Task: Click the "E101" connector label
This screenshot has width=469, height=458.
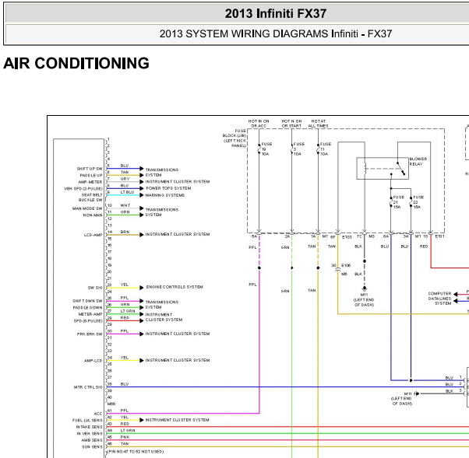Action: coord(439,236)
